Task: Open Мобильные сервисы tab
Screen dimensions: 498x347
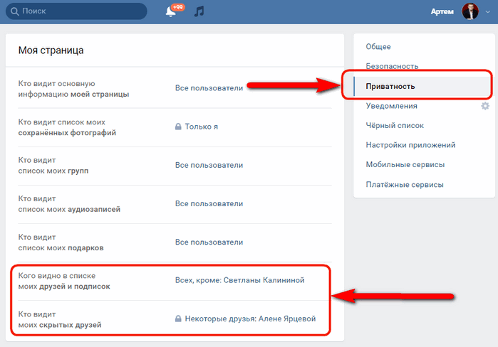Action: click(x=405, y=164)
